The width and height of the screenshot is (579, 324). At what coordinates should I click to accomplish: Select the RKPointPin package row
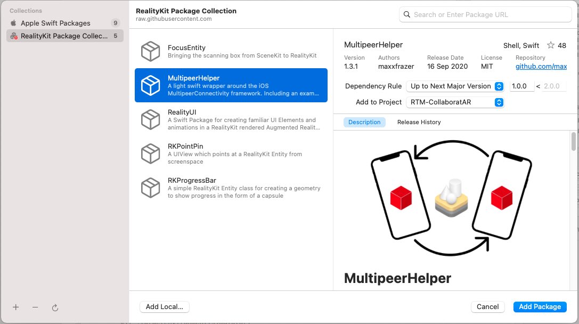coord(231,153)
